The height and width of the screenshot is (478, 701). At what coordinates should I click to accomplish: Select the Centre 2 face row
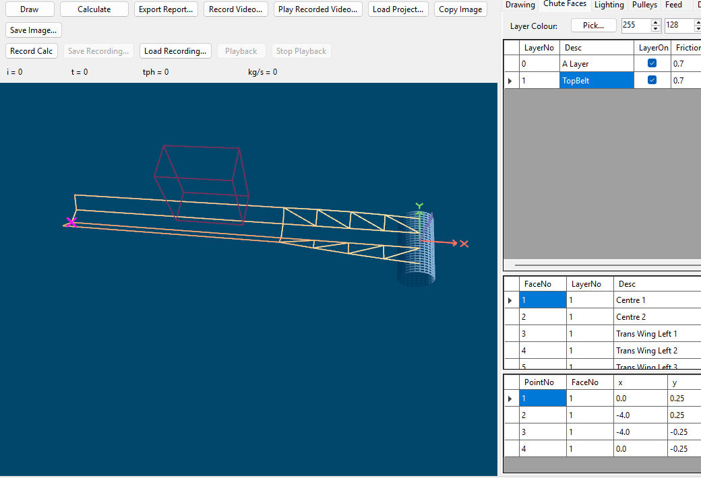coord(603,316)
